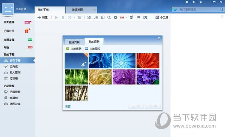Click the smiley avatar to log in
The height and width of the screenshot is (137, 225).
click(8, 9)
